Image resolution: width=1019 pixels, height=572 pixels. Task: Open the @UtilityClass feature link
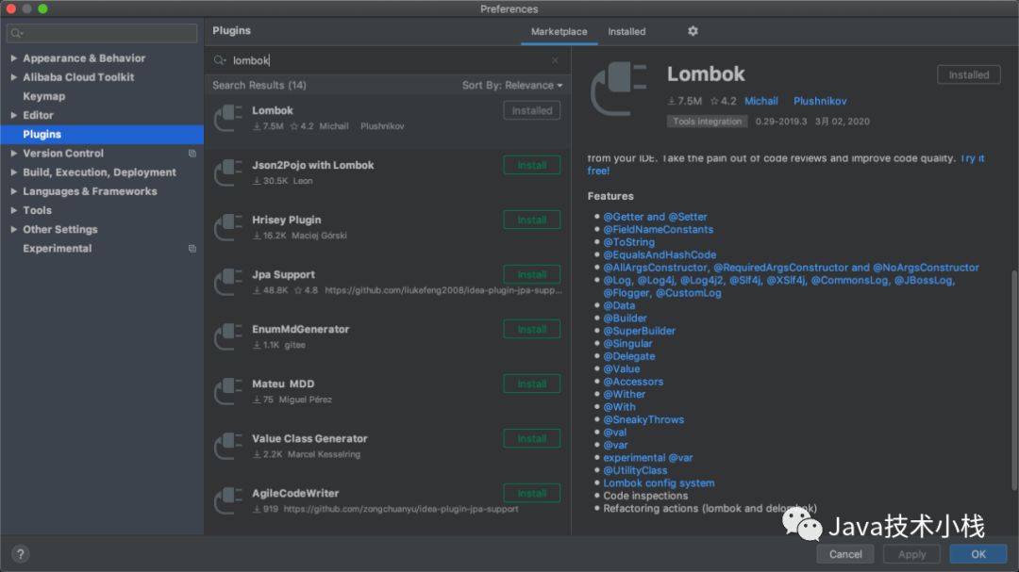635,470
